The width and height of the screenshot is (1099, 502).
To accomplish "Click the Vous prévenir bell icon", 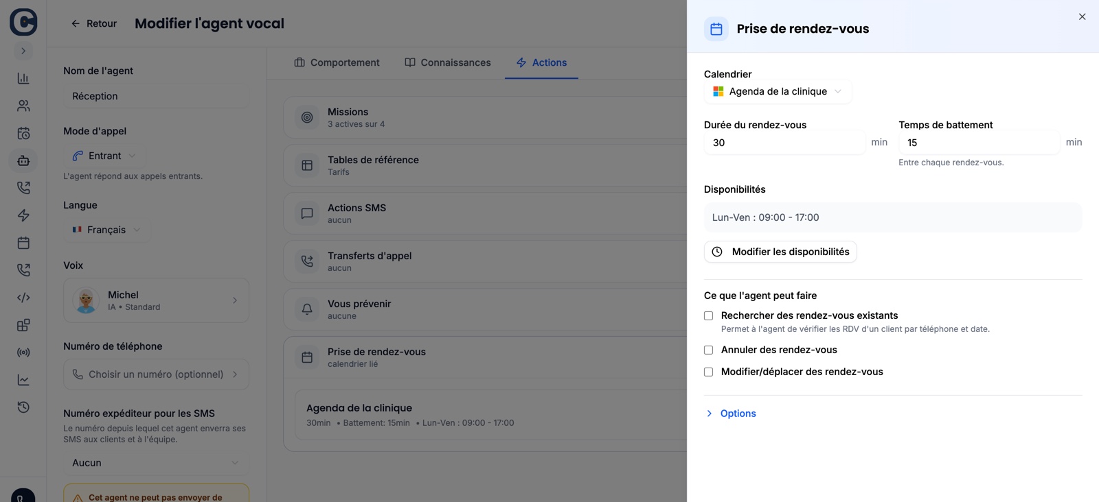I will pos(307,309).
